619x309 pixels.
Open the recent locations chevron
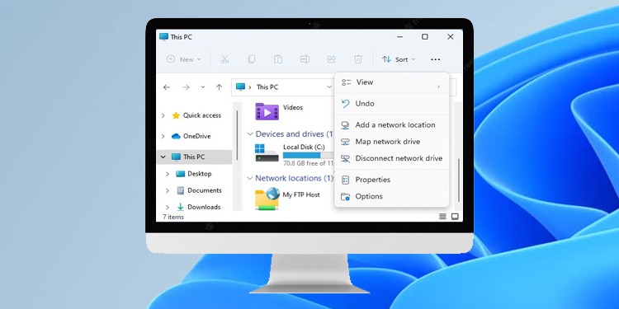(x=203, y=87)
